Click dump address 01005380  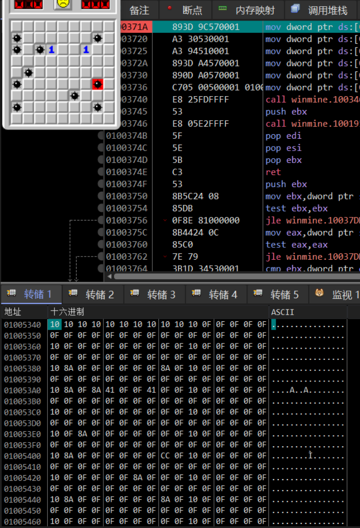click(x=23, y=369)
